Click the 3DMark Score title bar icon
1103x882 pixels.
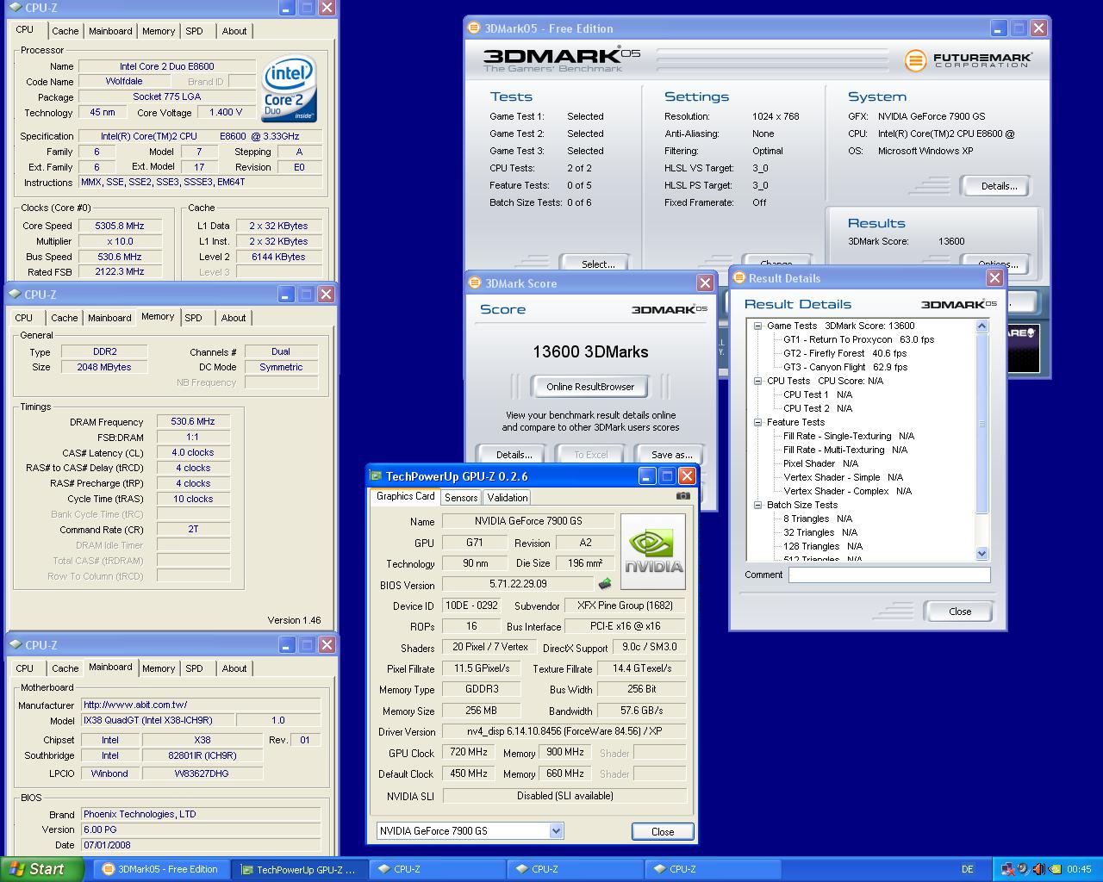(475, 283)
